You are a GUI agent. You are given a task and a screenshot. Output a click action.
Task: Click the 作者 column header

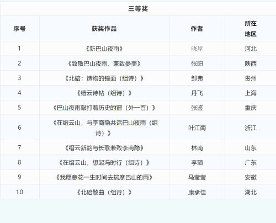197,29
